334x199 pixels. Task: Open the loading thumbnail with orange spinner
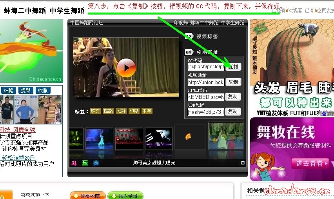tap(191, 137)
